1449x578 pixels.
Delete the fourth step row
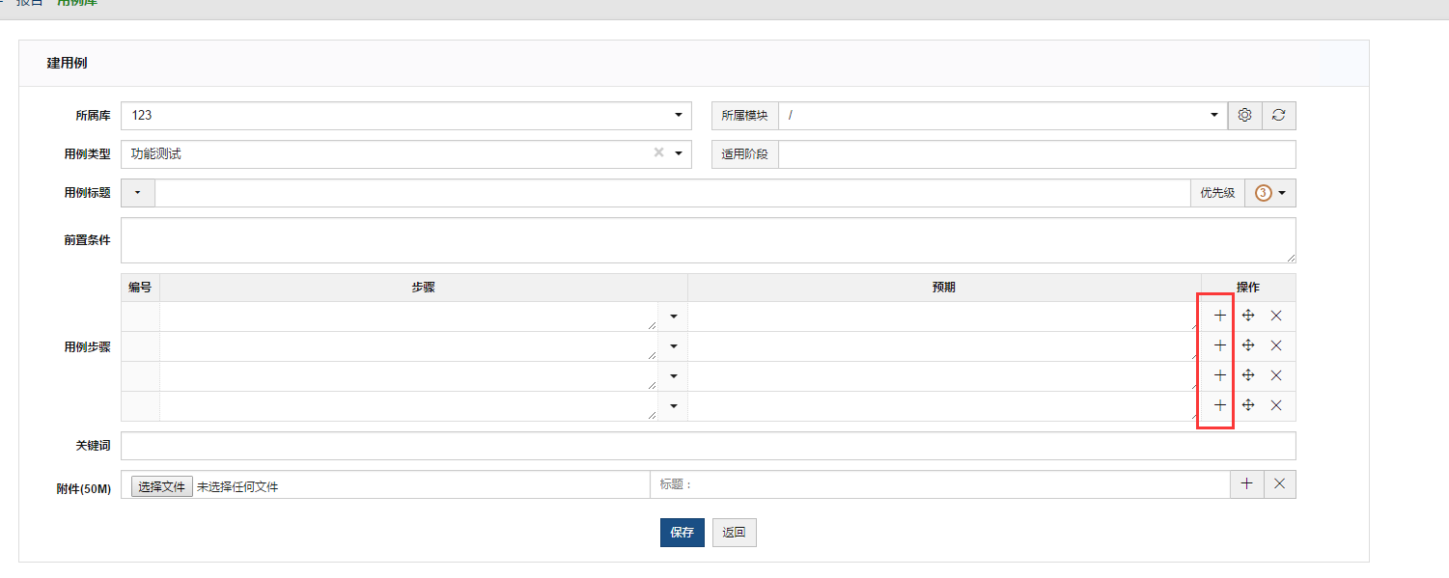pyautogui.click(x=1276, y=405)
